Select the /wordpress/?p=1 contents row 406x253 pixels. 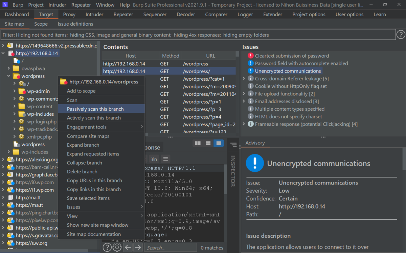pos(169,102)
